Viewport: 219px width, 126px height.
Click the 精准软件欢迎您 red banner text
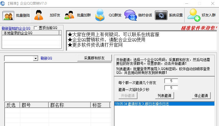[199, 28]
